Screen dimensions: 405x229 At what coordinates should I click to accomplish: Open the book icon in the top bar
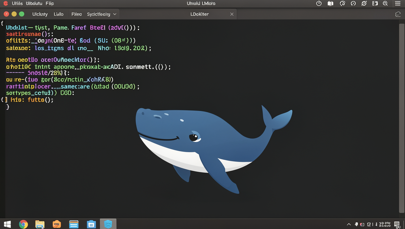click(330, 3)
